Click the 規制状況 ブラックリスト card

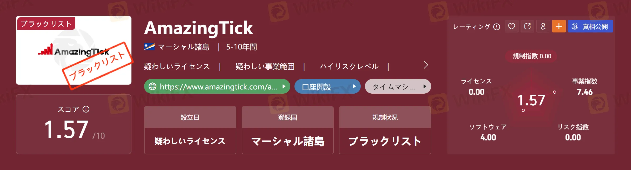pyautogui.click(x=385, y=130)
